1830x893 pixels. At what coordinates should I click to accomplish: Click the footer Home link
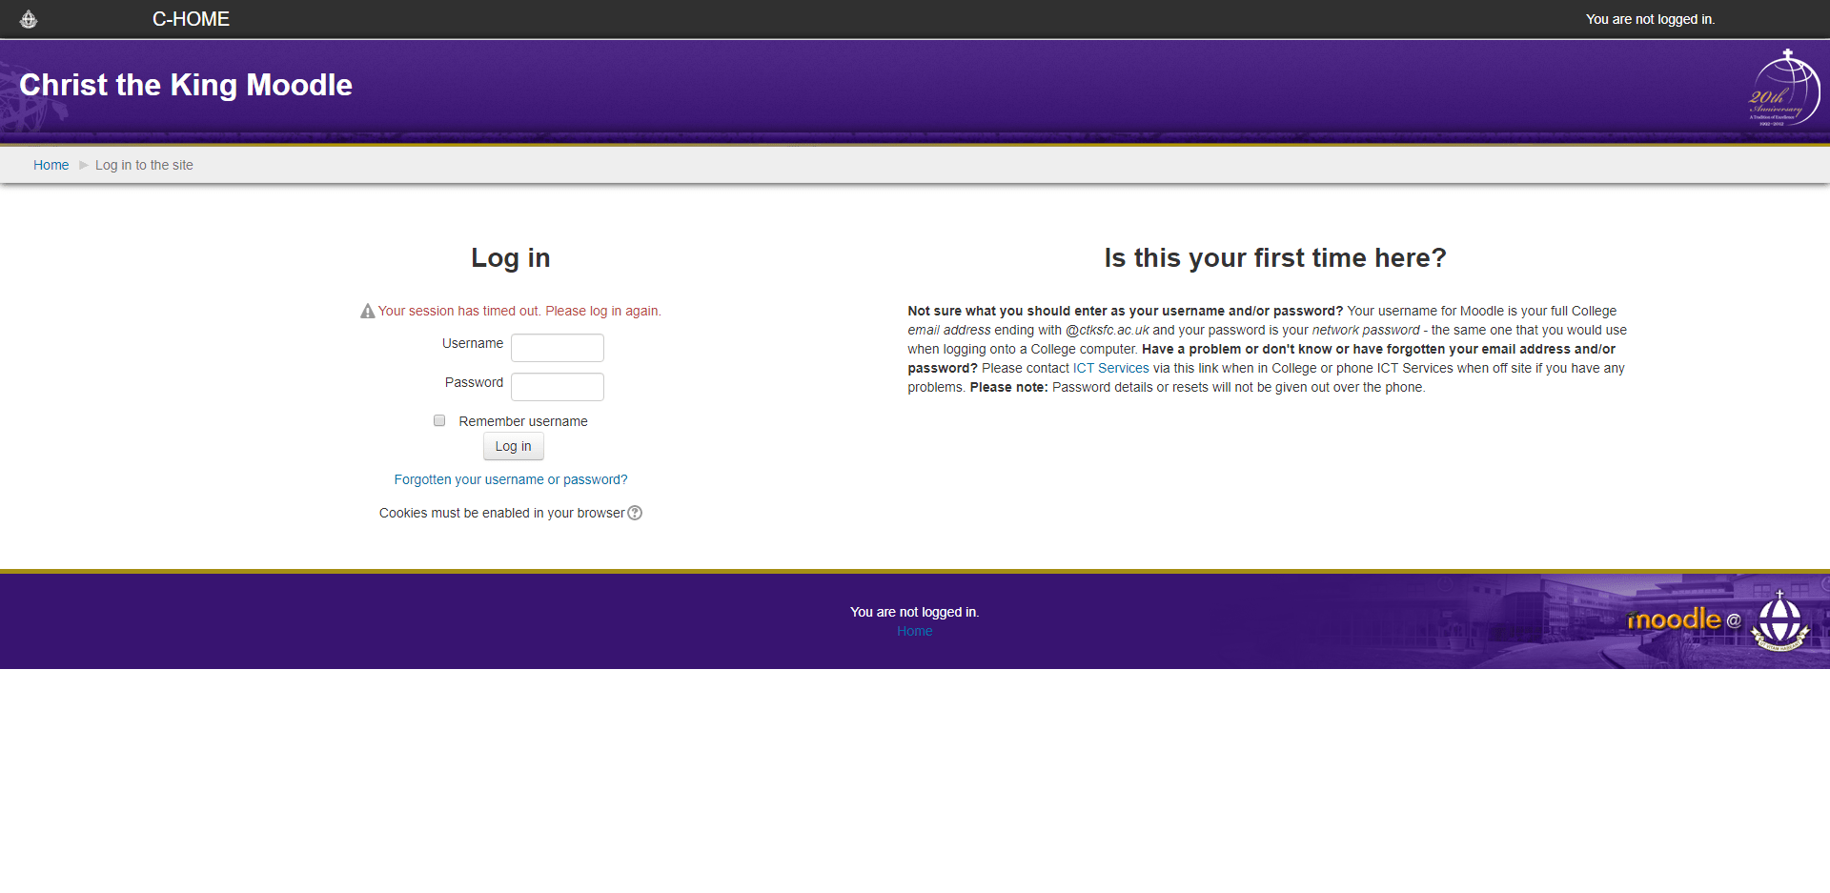[x=915, y=631]
